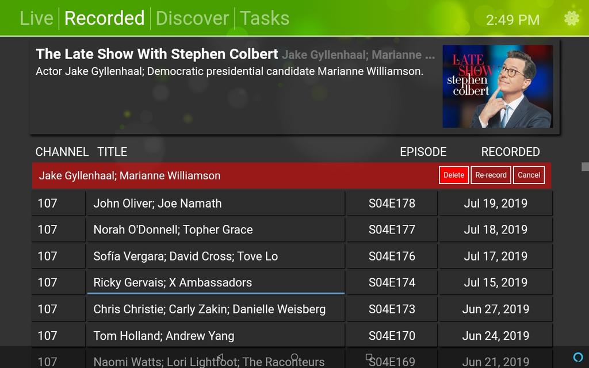The height and width of the screenshot is (368, 589).
Task: Click episode code S04E170
Action: point(392,335)
